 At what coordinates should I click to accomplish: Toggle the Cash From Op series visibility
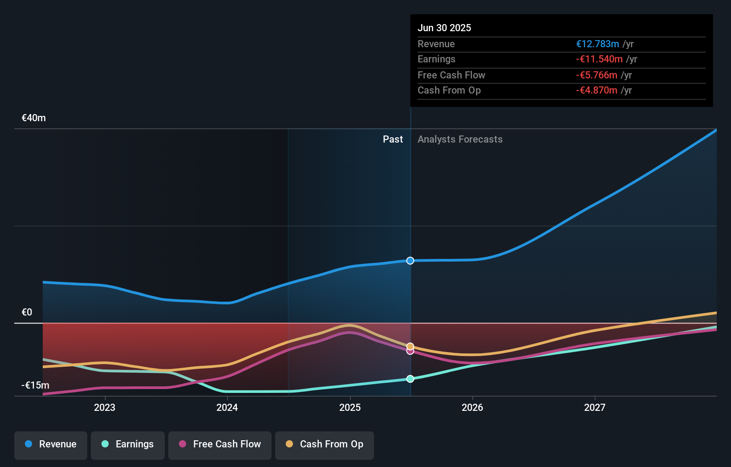324,444
